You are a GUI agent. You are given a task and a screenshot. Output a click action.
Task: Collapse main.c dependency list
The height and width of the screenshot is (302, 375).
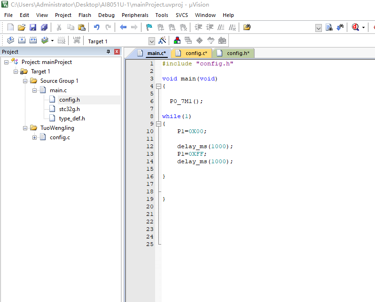(34, 90)
